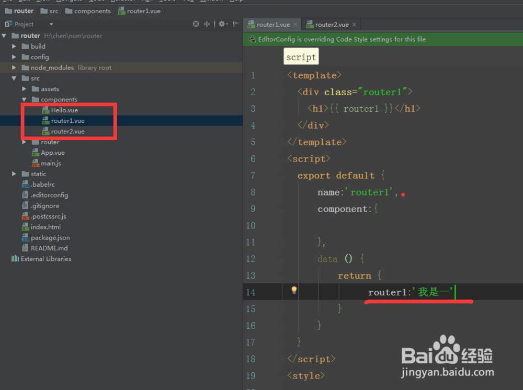Place cursor in <h1>{{ router1 }}</h1> line
523x390 pixels.
point(364,109)
